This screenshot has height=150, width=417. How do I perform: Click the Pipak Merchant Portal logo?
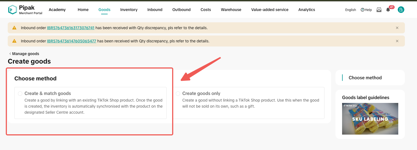coord(25,10)
